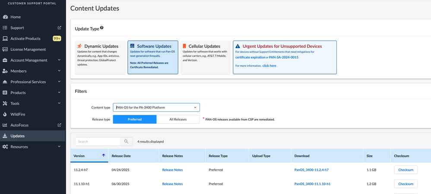431x194 pixels.
Task: Select the Preferred release type toggle
Action: [x=135, y=119]
